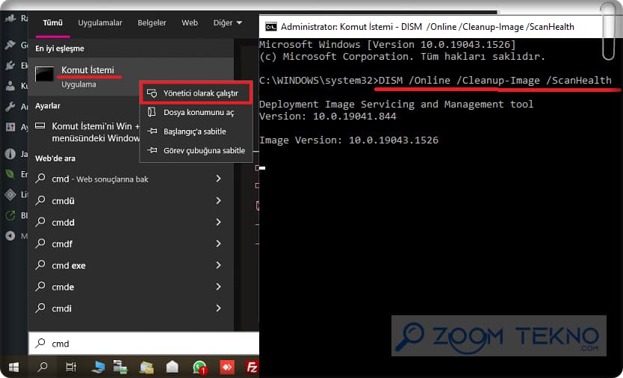Viewport: 623px width, 378px height.
Task: Expand the Diğer dropdown
Action: 228,23
